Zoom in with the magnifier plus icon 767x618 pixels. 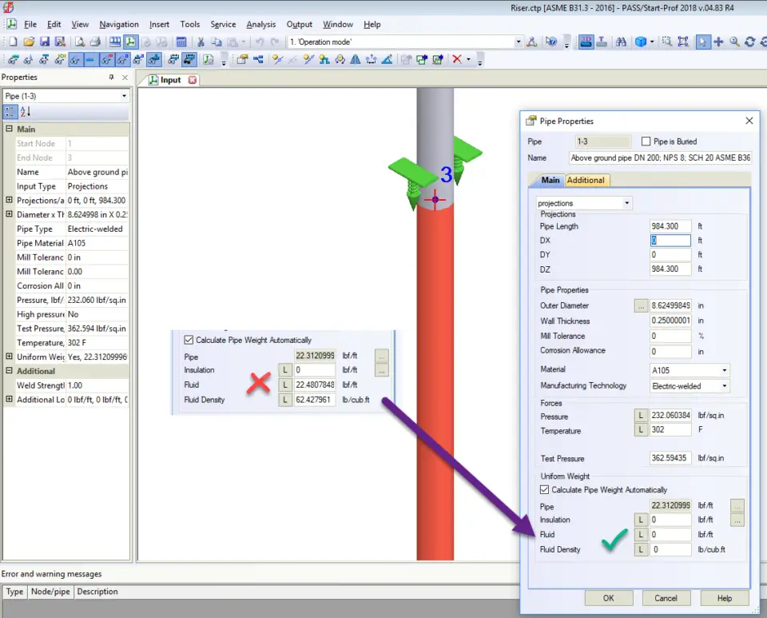point(734,41)
